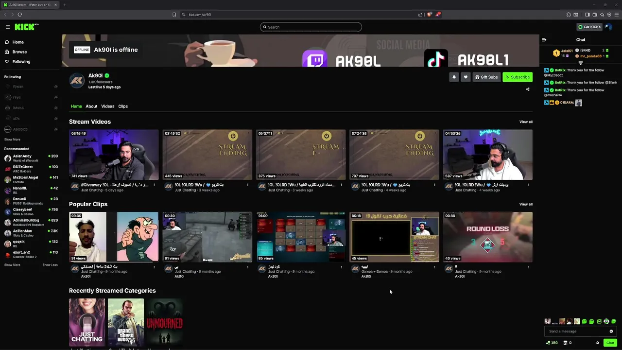
Task: Go to Home in the sidebar
Action: point(18,42)
